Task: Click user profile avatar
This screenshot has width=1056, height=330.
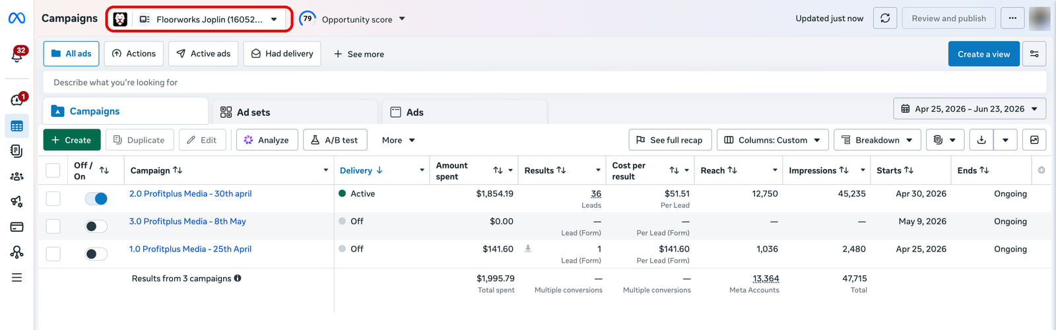Action: point(1039,18)
